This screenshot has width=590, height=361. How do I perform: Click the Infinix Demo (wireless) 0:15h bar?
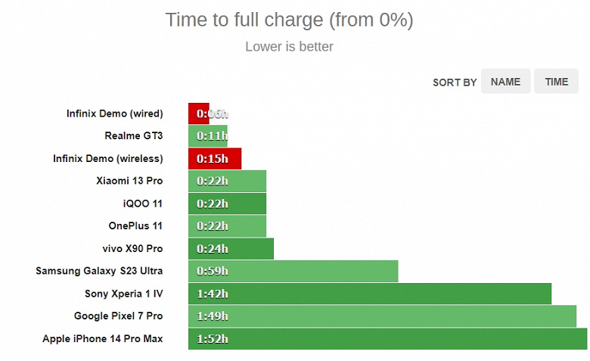point(215,159)
